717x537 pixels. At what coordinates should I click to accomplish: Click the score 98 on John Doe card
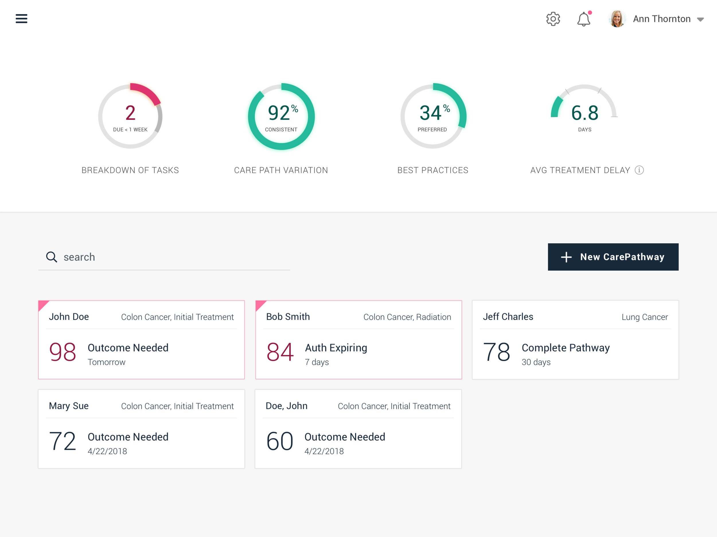click(x=63, y=352)
